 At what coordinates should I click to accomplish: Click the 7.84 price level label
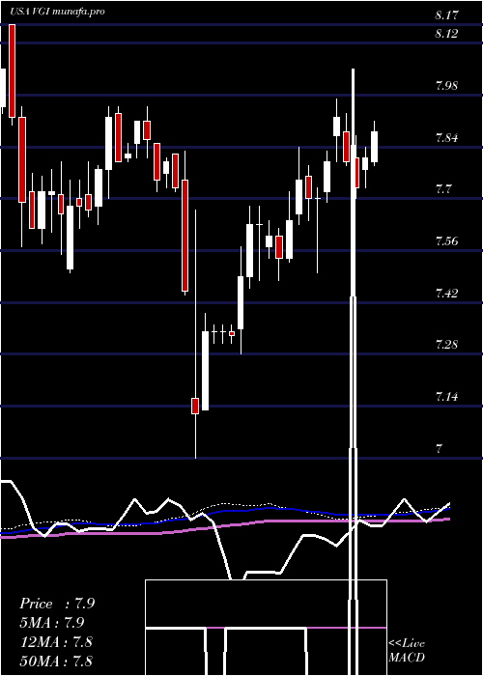(x=446, y=138)
